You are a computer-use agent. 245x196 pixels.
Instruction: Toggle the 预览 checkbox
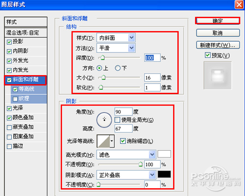click(x=208, y=55)
